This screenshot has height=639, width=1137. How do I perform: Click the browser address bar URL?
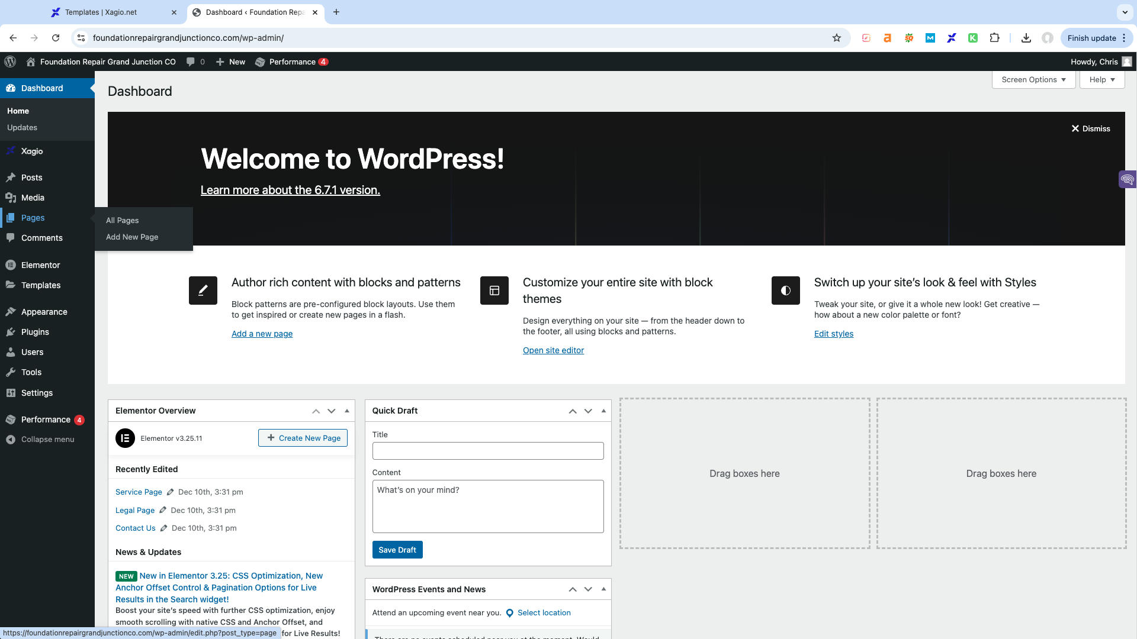pos(188,38)
